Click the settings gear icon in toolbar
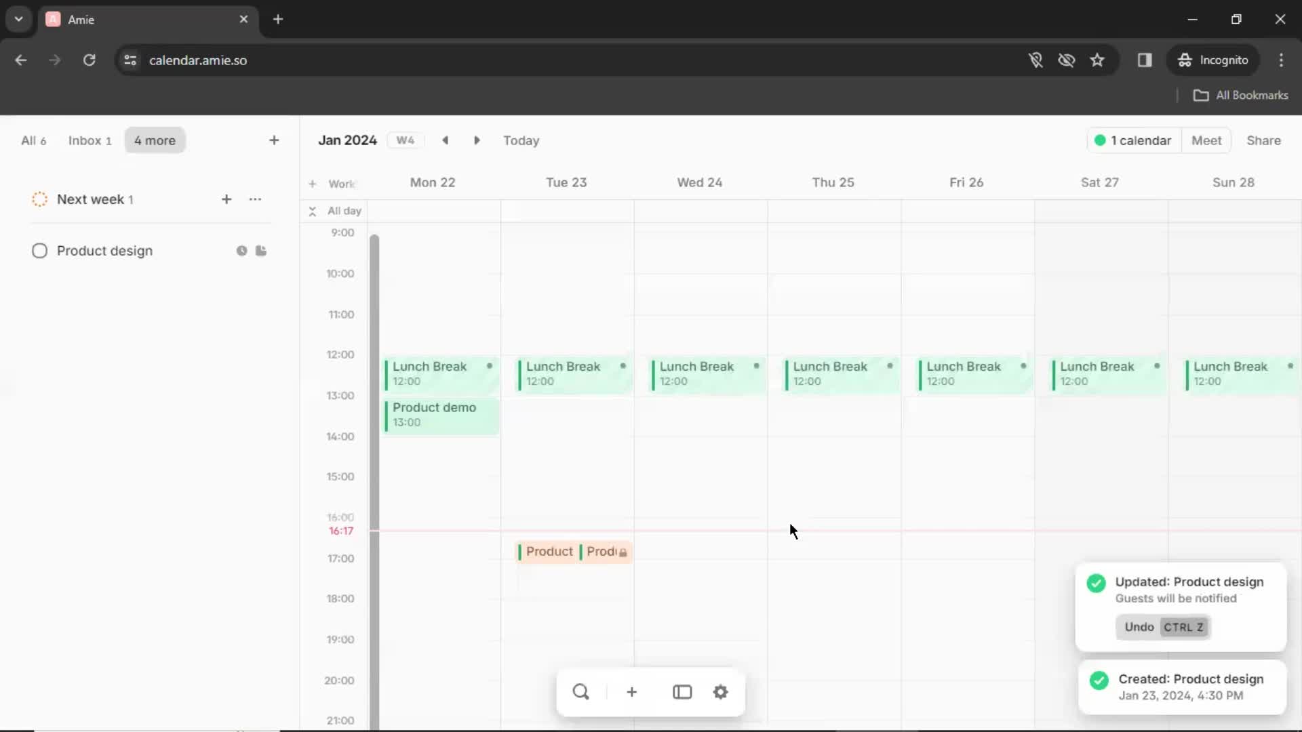The image size is (1302, 732). (721, 692)
